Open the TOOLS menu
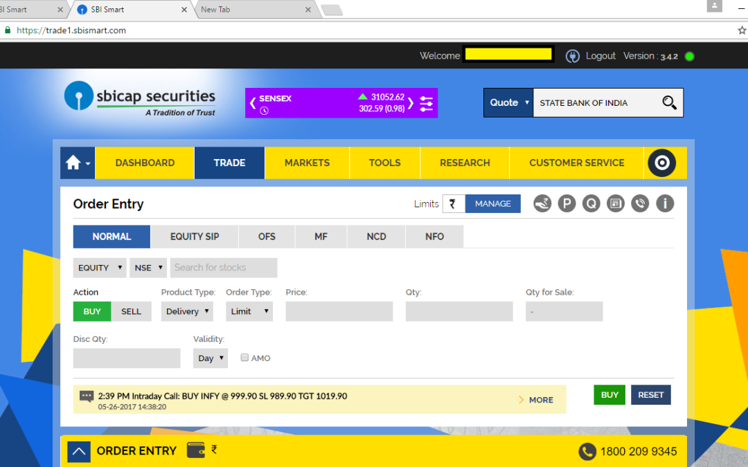This screenshot has height=467, width=748. coord(384,163)
